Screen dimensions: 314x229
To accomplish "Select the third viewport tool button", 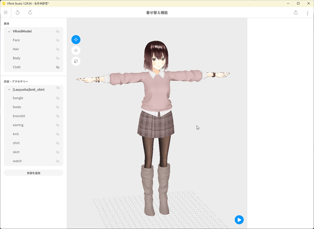I will (76, 61).
